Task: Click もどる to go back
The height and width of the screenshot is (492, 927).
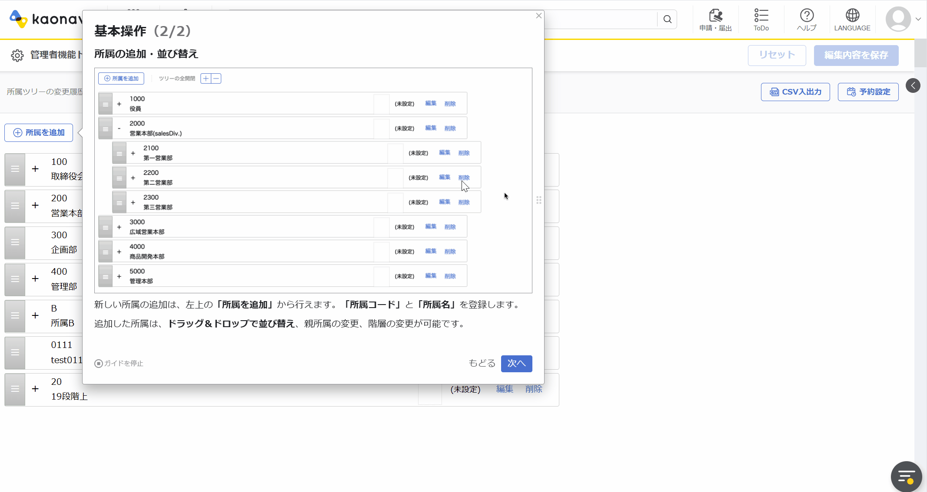Action: (482, 363)
